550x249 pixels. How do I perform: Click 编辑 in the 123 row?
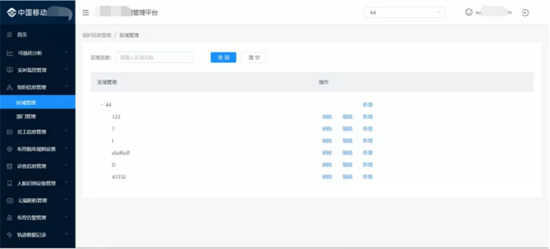click(347, 117)
